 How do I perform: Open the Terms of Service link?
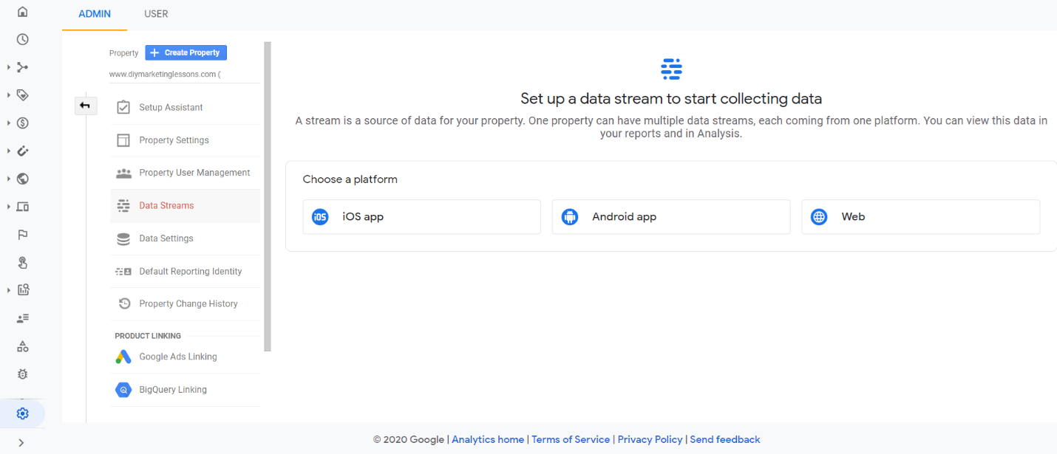(571, 439)
